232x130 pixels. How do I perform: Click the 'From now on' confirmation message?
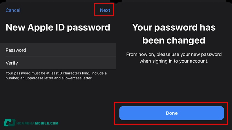tap(174, 58)
